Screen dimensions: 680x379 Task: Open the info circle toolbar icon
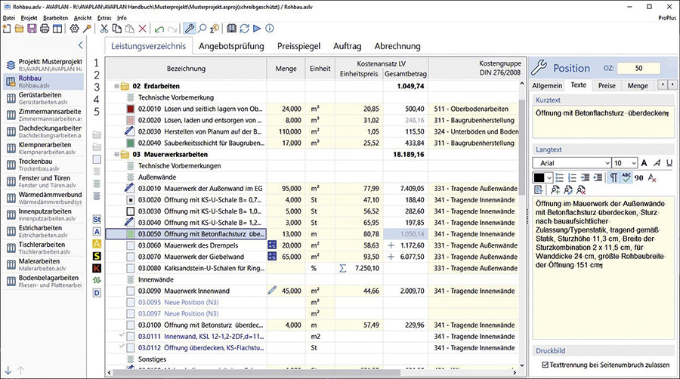click(x=270, y=29)
